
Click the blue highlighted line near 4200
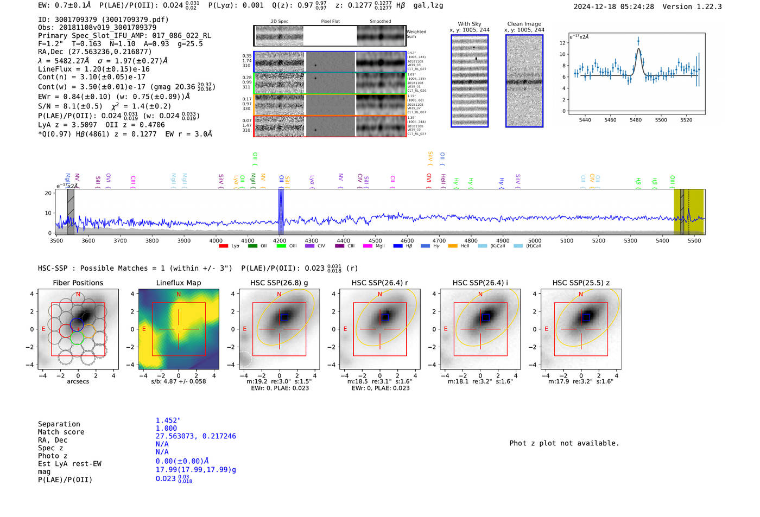coord(281,212)
